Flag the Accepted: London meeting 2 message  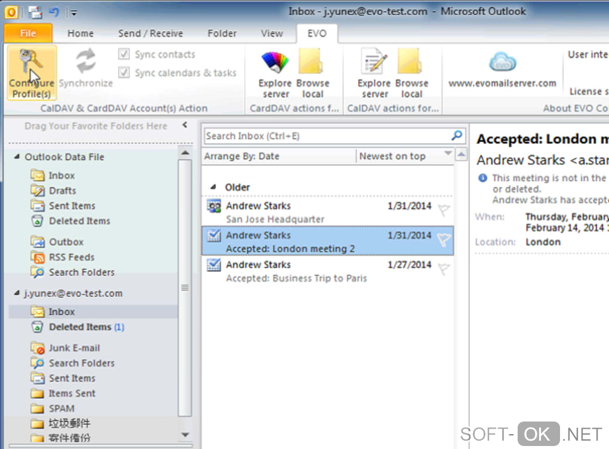click(x=444, y=239)
